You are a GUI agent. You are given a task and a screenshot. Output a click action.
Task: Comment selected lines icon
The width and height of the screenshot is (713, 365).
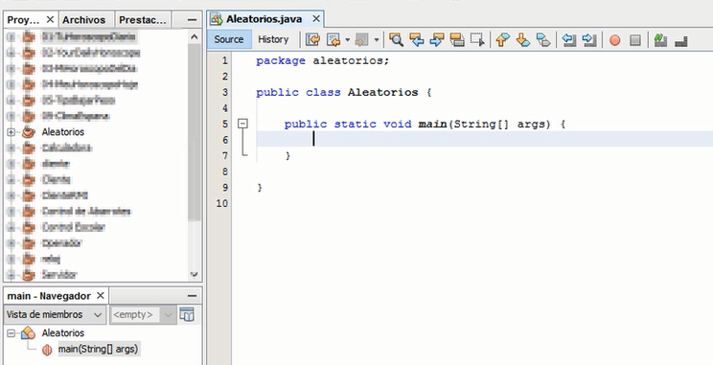pos(660,40)
